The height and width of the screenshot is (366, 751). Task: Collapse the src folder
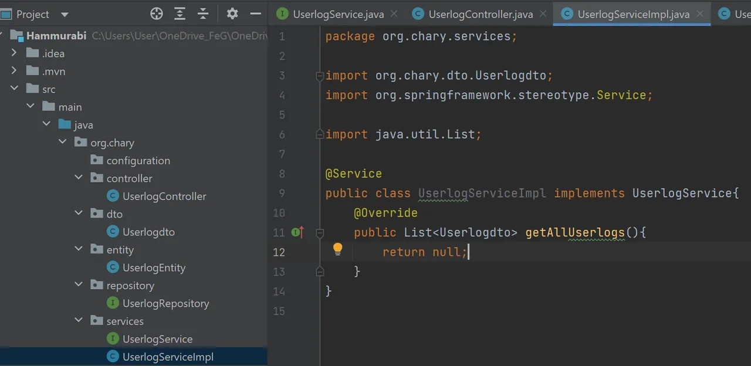point(15,89)
